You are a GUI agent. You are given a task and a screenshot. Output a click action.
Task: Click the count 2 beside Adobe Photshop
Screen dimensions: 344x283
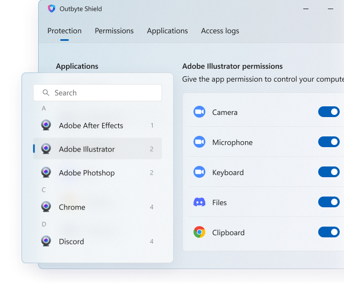152,173
